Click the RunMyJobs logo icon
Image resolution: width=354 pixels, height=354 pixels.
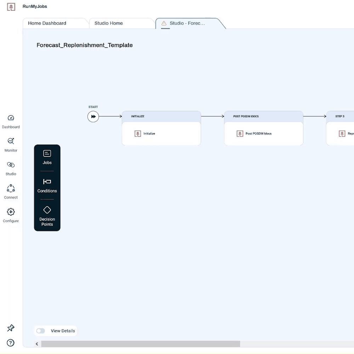pos(11,7)
